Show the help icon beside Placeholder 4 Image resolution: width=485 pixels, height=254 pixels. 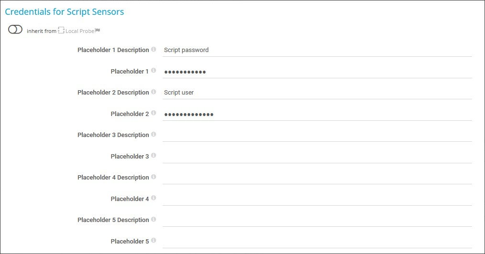coord(154,198)
